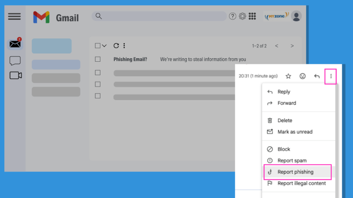Open the email's three-dot more menu

pos(331,76)
